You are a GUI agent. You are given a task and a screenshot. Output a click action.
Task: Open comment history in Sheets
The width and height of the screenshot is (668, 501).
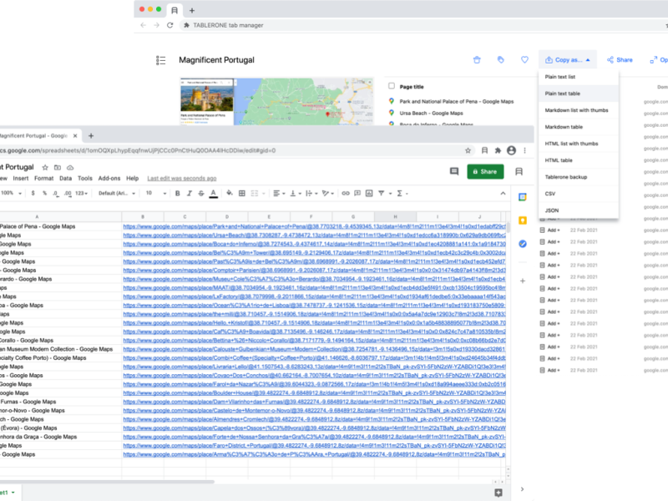454,171
